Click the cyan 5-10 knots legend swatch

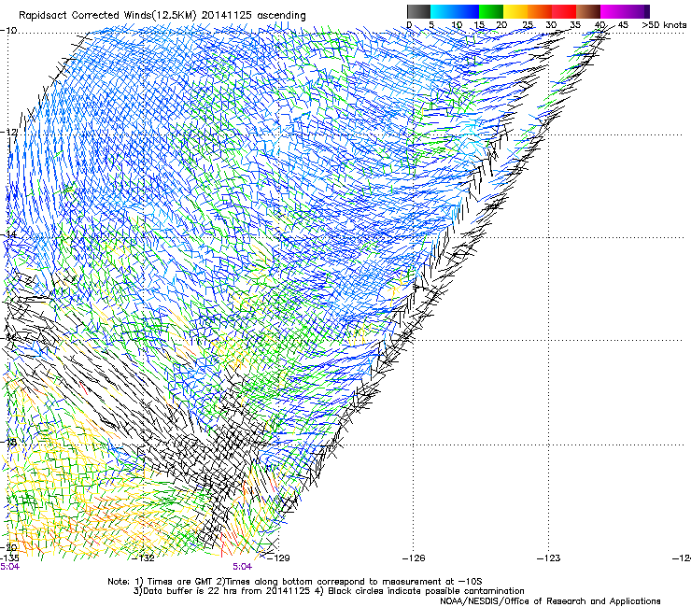443,11
